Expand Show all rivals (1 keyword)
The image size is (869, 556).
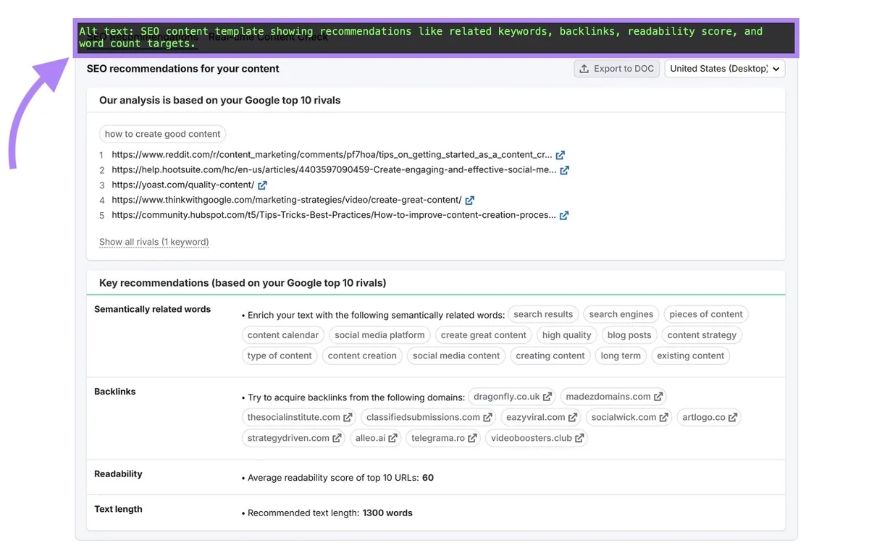click(x=154, y=242)
